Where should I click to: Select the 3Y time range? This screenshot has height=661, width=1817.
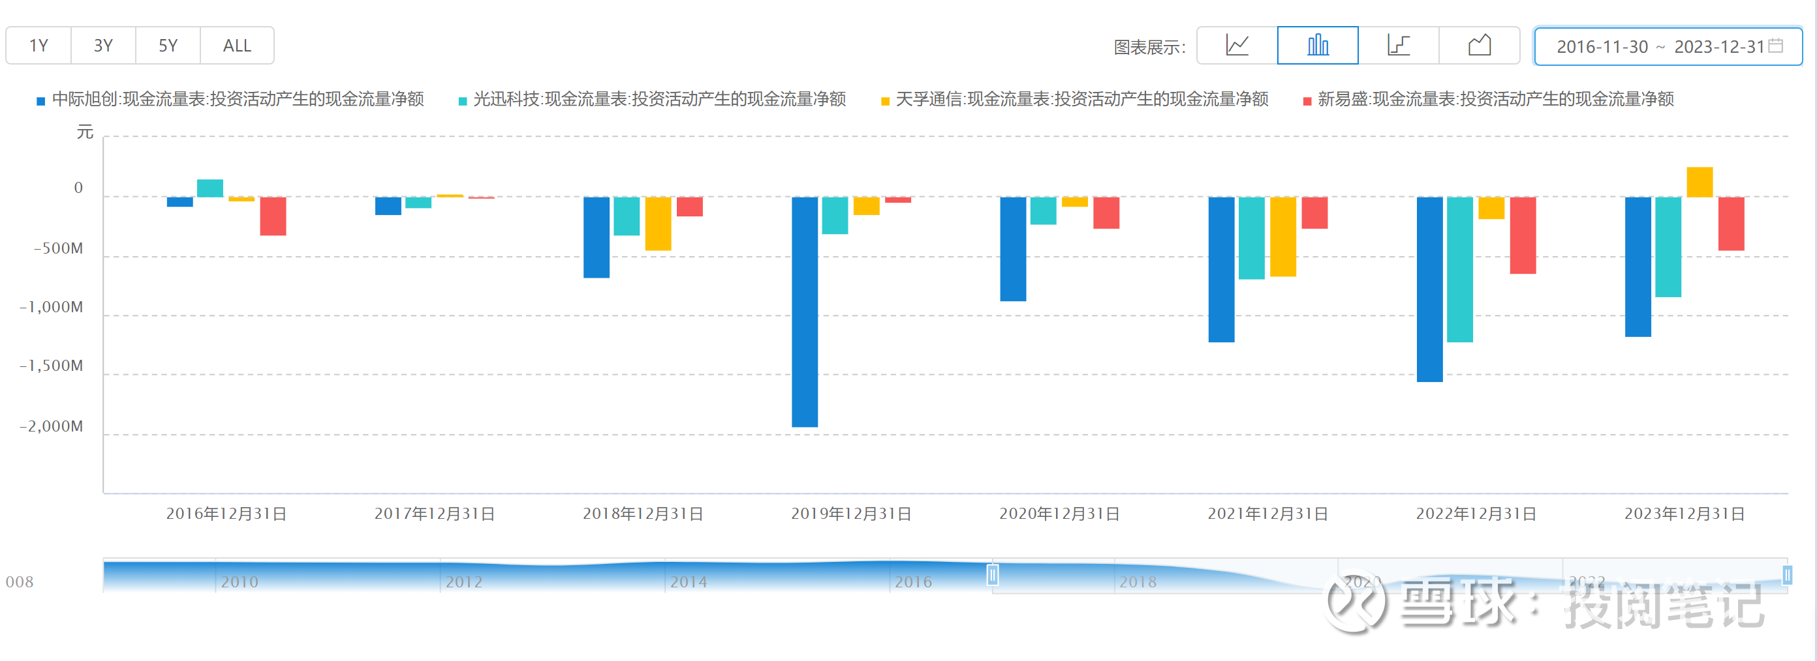pos(104,46)
